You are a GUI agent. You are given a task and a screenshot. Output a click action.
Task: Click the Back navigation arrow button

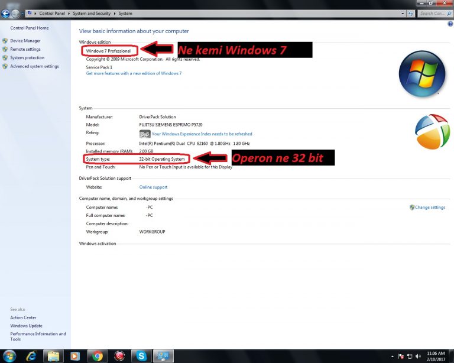[5, 14]
